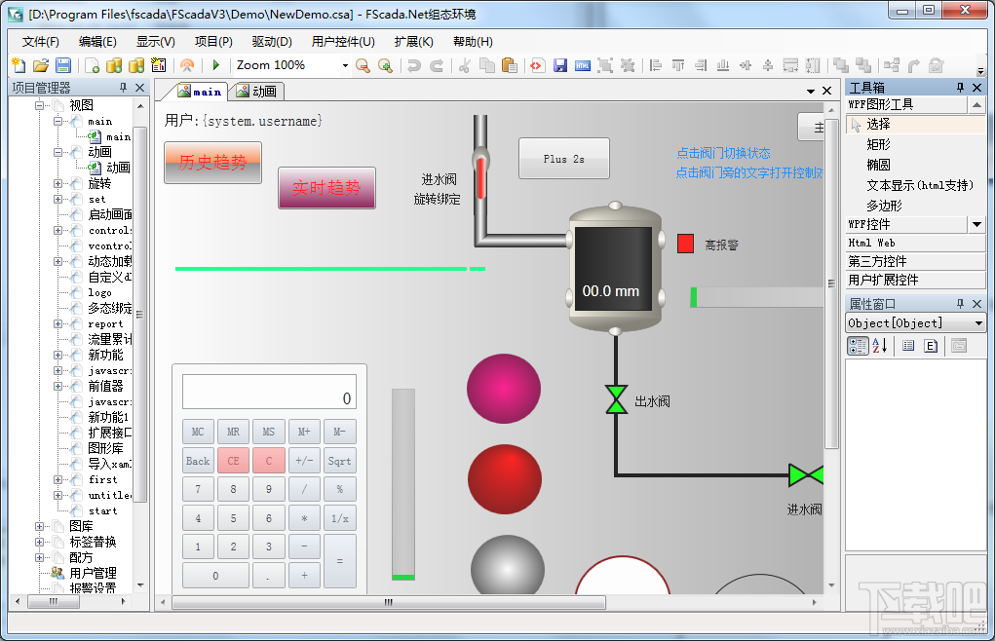Click the new project icon
This screenshot has height=641, width=995.
click(19, 64)
